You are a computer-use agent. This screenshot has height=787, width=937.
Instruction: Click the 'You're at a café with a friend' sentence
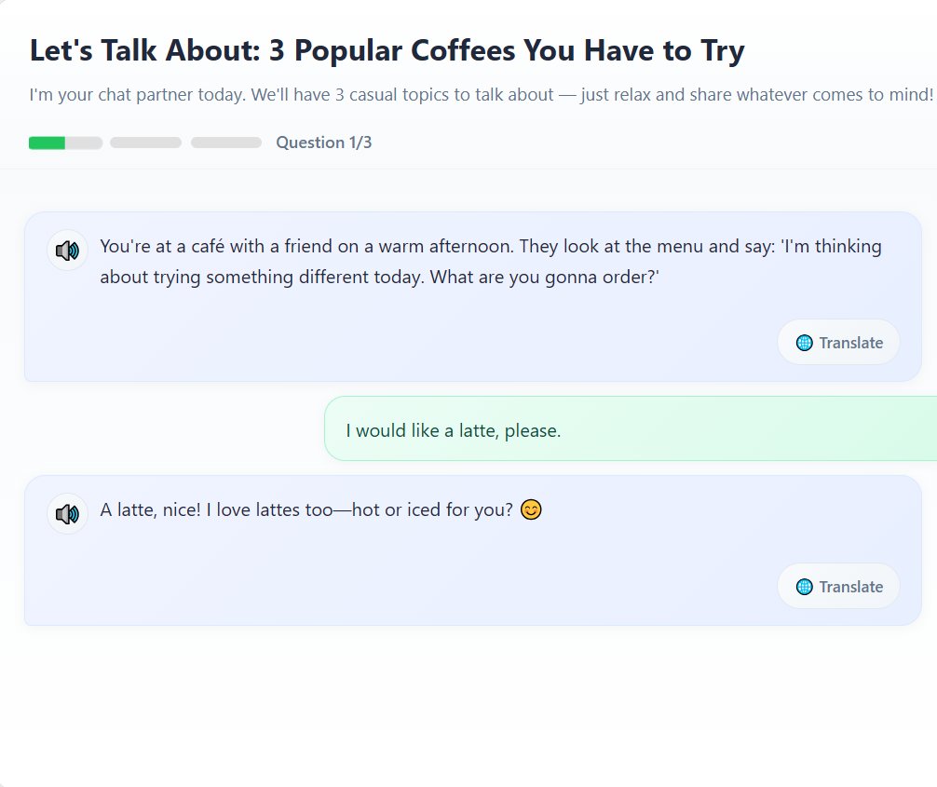point(307,247)
